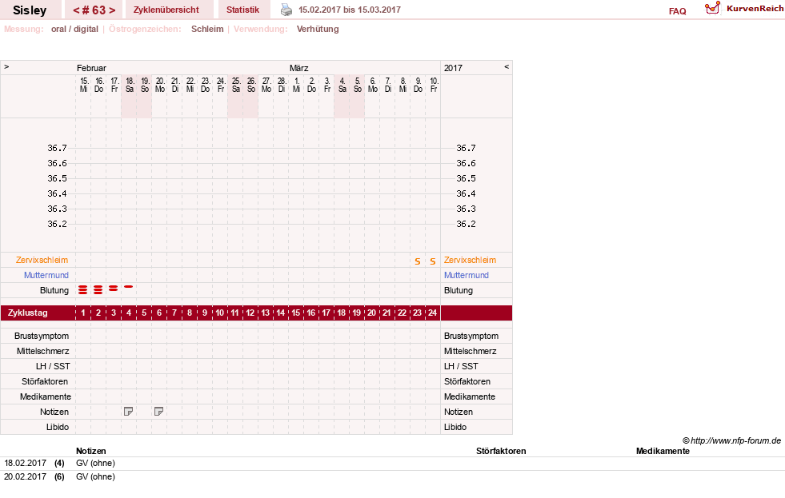Click date header 18. Sa
The height and width of the screenshot is (498, 785).
129,85
